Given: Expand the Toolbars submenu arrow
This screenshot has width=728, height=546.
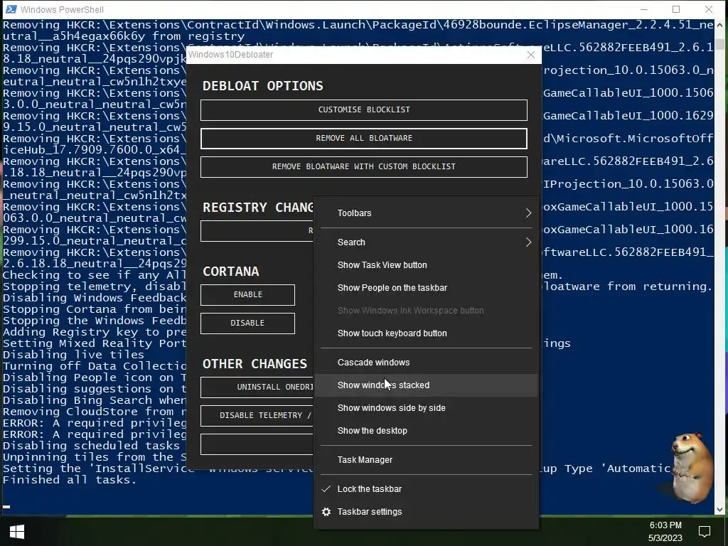Looking at the screenshot, I should (528, 213).
